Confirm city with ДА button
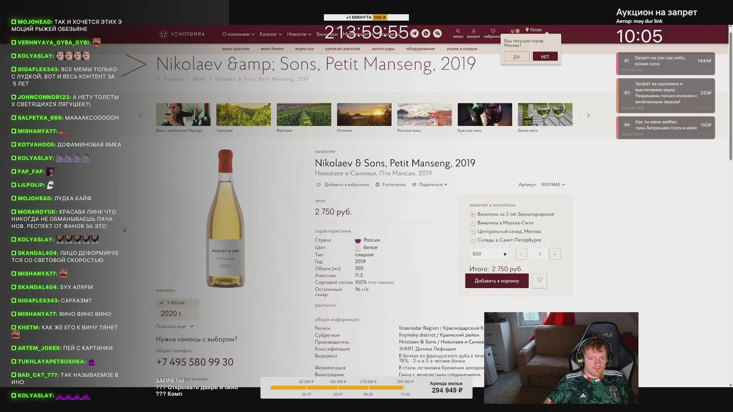 click(x=517, y=57)
